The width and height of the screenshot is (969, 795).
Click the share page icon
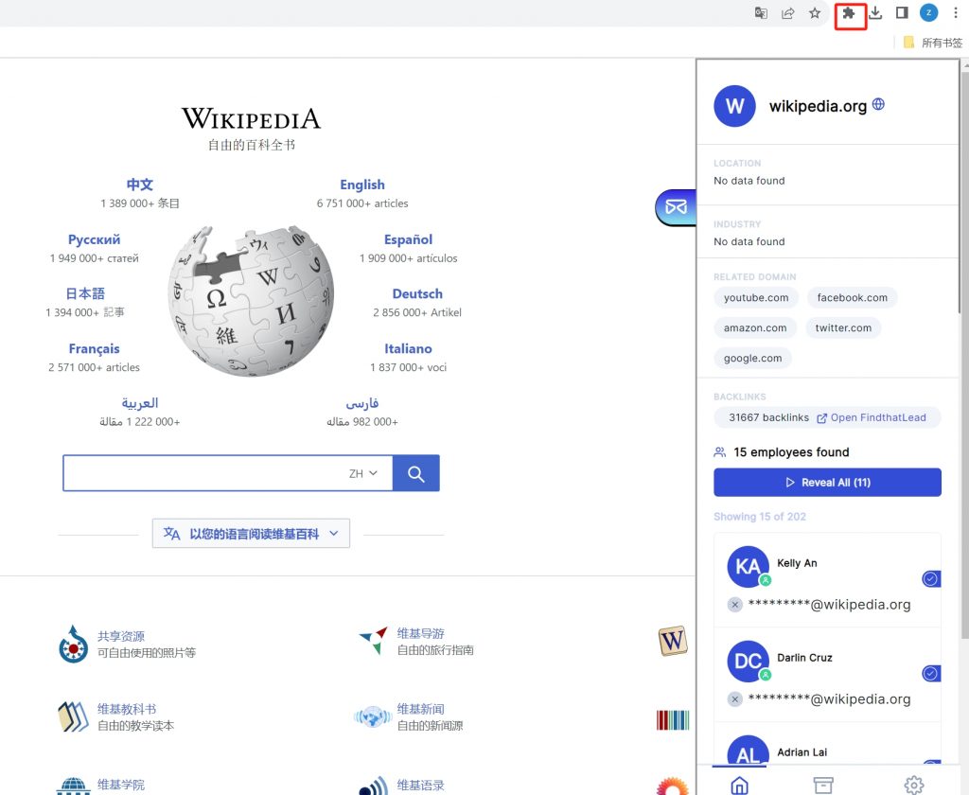click(x=788, y=13)
